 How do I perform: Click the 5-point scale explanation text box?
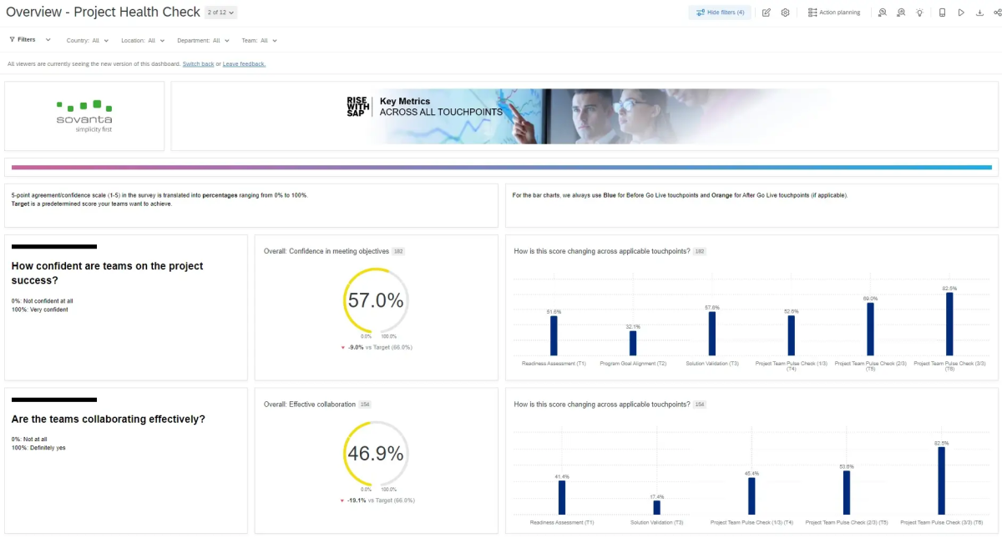pyautogui.click(x=251, y=205)
